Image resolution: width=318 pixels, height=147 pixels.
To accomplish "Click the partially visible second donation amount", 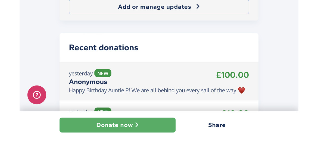I will click(x=235, y=110).
